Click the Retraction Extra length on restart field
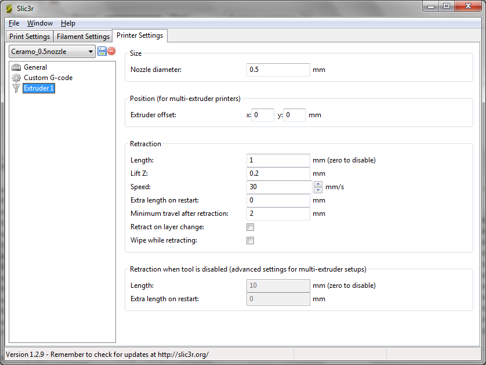 pyautogui.click(x=278, y=200)
